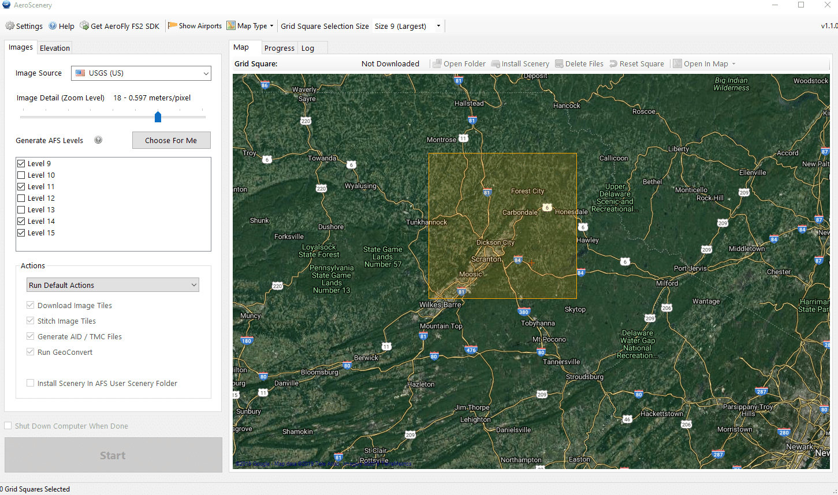Open Settings via the gear icon

pos(10,26)
